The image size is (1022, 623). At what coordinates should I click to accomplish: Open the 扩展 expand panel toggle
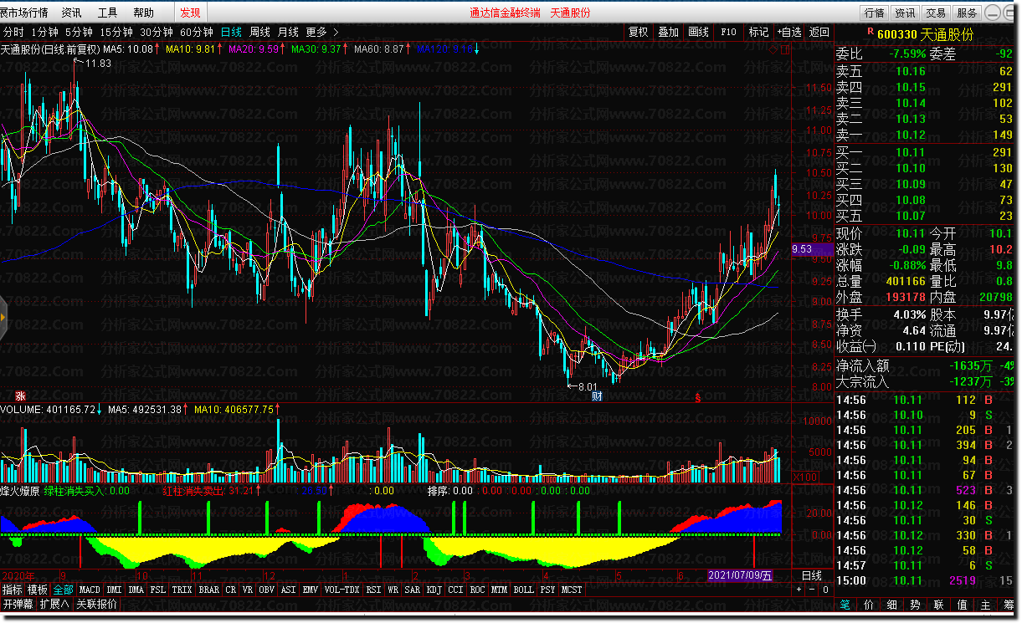click(x=54, y=604)
